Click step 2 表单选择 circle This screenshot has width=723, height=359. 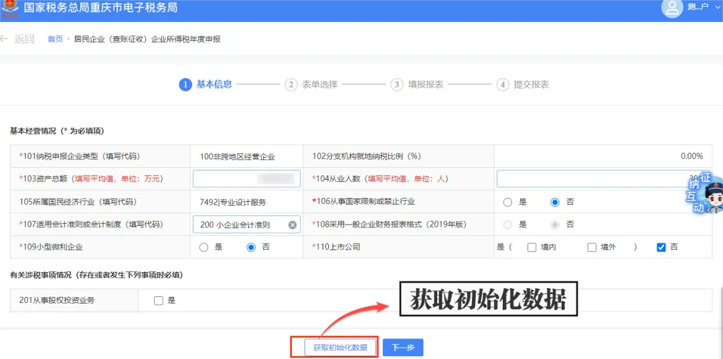[291, 85]
